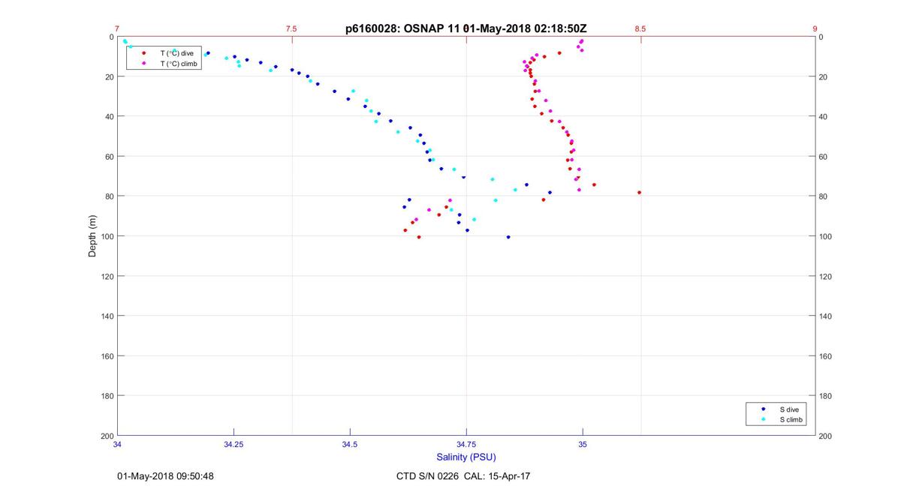Click salinity tick label 34.75
901x489 pixels.
[x=466, y=445]
